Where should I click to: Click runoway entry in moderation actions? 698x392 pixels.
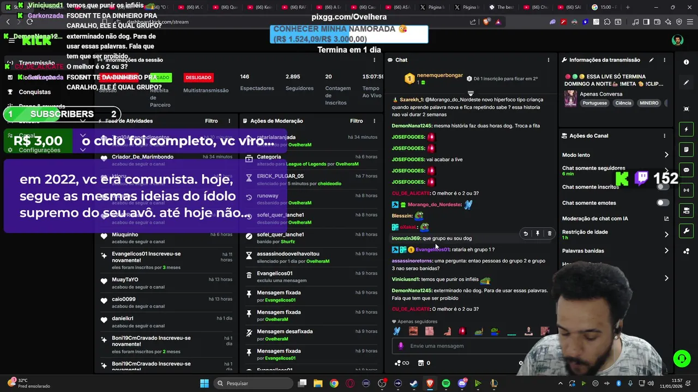268,195
